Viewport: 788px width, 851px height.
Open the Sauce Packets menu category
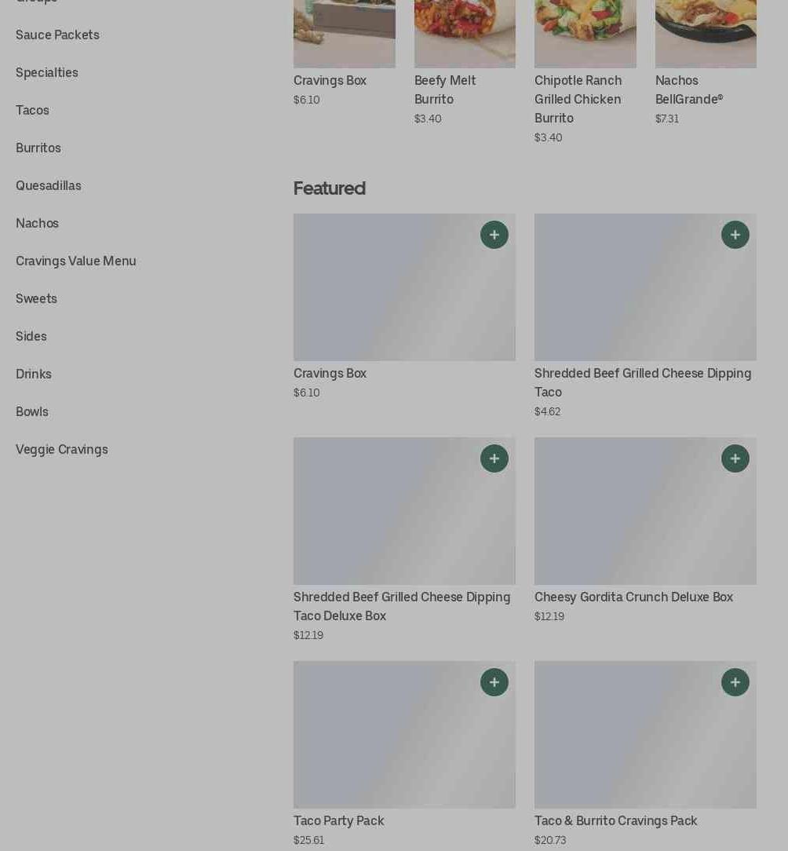(x=57, y=35)
